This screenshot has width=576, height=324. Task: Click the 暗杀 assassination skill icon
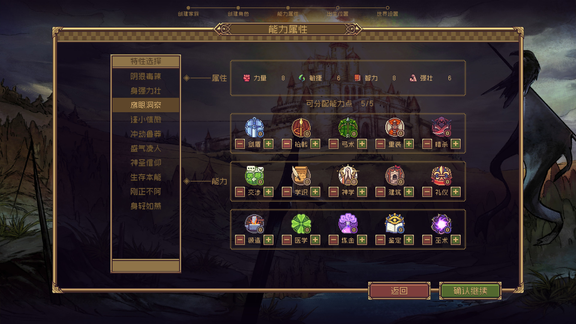point(442,127)
